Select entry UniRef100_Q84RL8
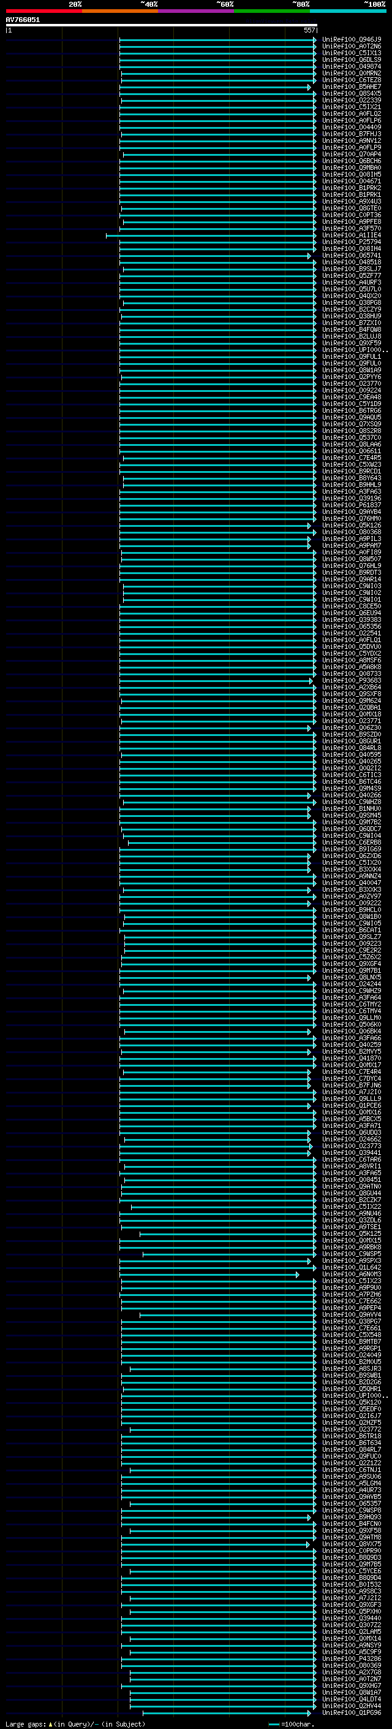This screenshot has height=1729, width=392. [x=352, y=748]
